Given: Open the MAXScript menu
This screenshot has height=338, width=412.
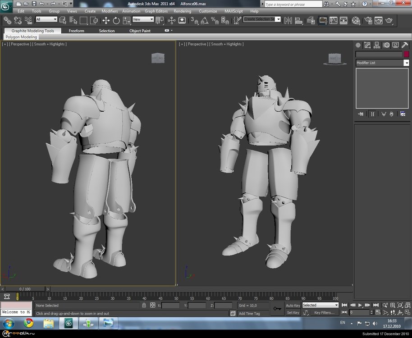Looking at the screenshot, I should [x=233, y=11].
